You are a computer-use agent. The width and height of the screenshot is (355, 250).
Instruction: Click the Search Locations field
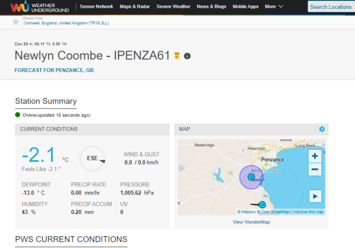point(331,7)
